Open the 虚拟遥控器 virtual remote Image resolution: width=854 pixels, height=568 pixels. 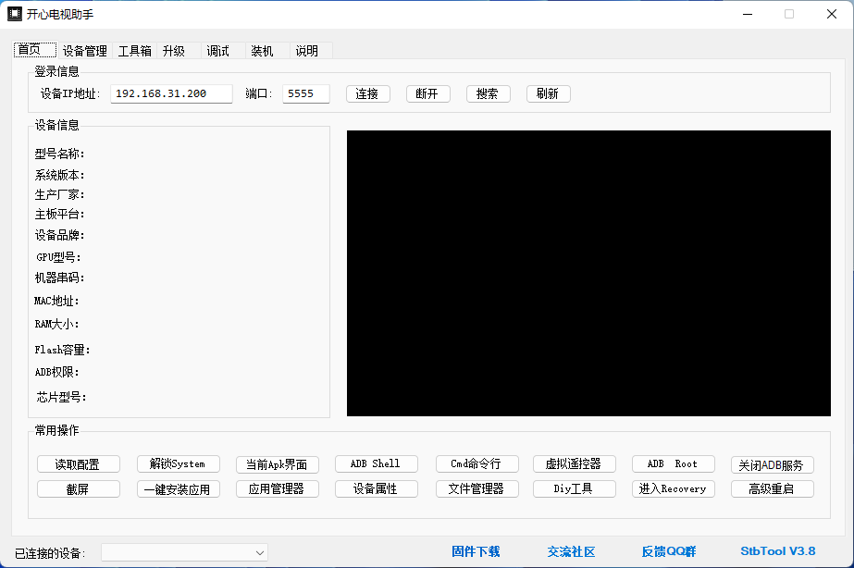pos(574,463)
